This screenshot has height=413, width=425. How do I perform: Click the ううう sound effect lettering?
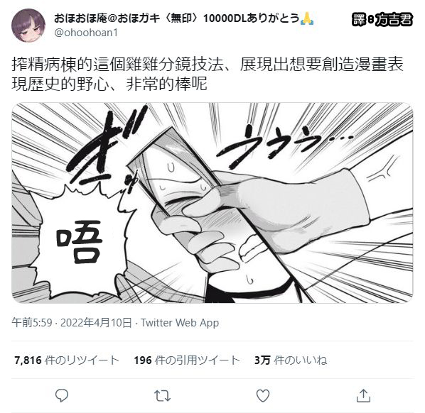coord(284,145)
